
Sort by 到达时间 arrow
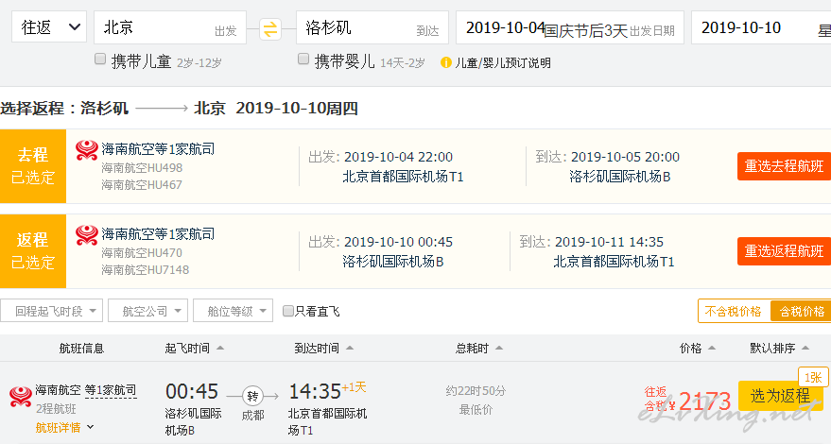coord(350,348)
